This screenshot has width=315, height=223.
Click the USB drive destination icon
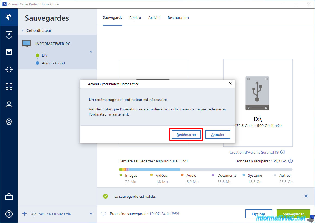click(257, 93)
